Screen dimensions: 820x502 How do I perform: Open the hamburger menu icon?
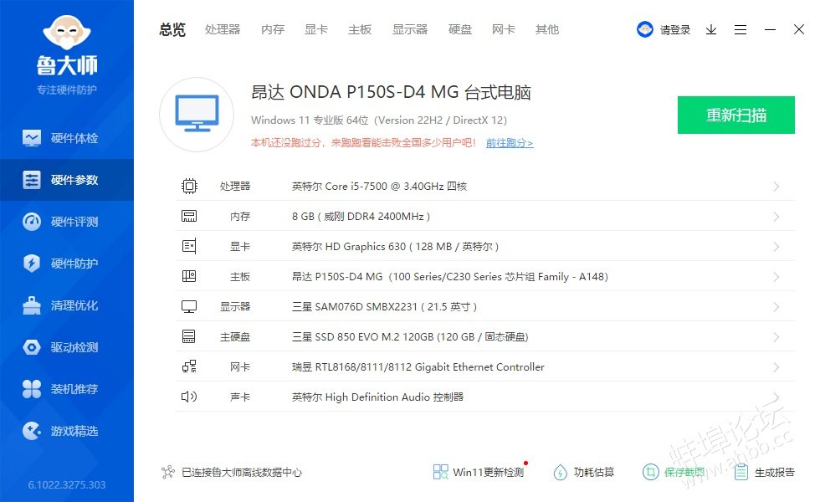741,30
